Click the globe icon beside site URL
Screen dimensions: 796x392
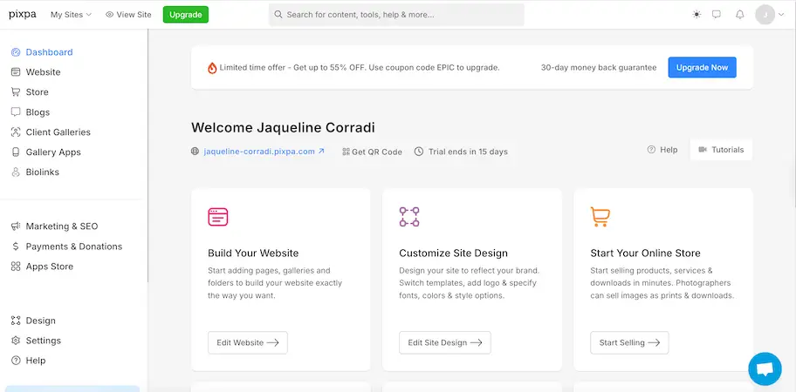(195, 151)
